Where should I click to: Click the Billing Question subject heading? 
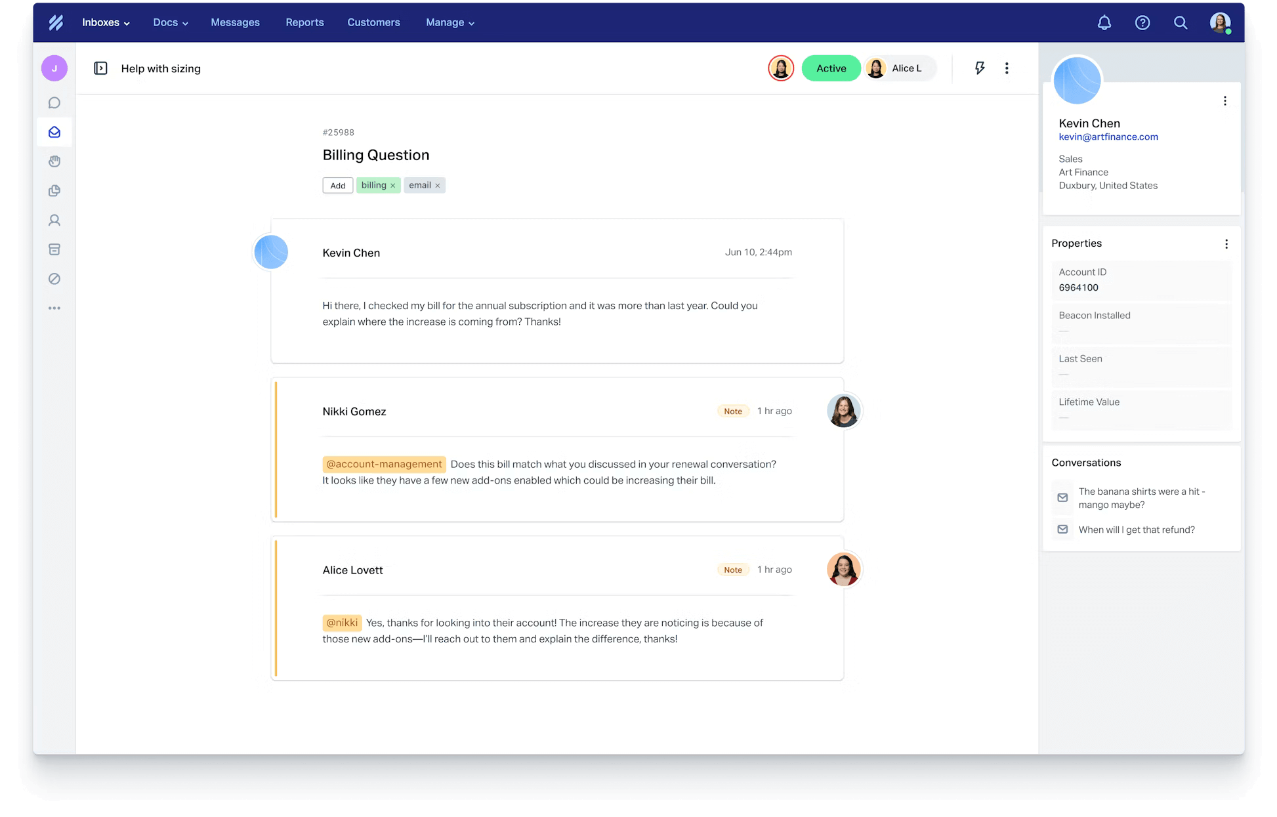[376, 155]
